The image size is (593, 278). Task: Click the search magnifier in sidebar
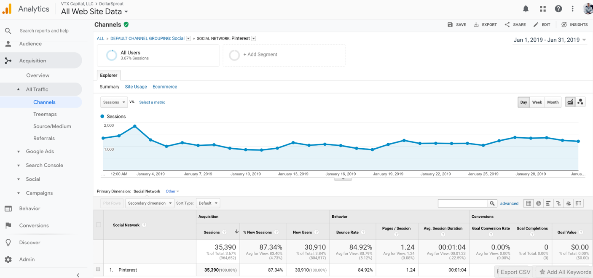tap(8, 31)
